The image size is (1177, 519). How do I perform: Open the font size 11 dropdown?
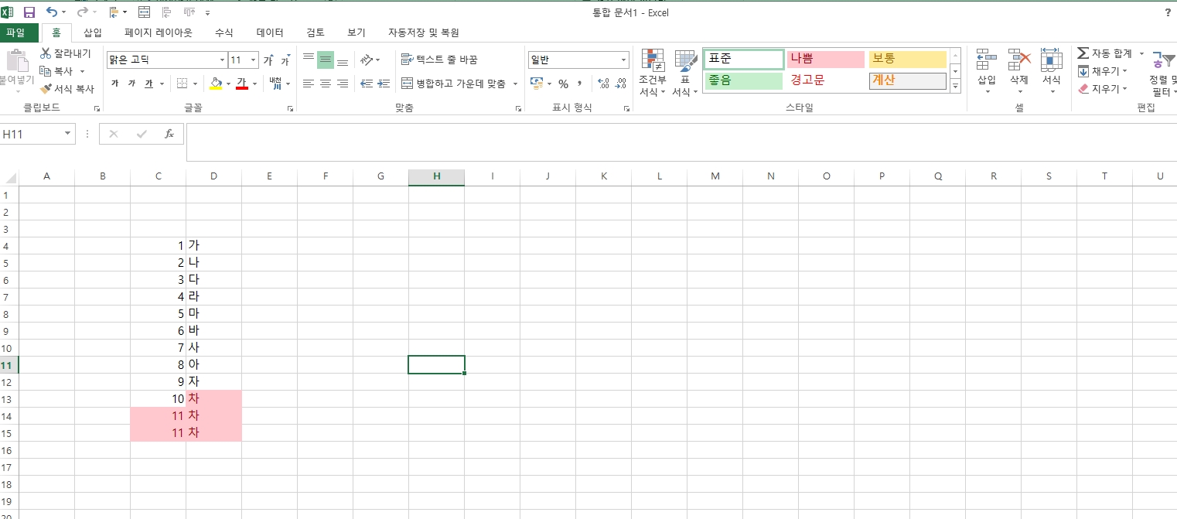pyautogui.click(x=254, y=60)
